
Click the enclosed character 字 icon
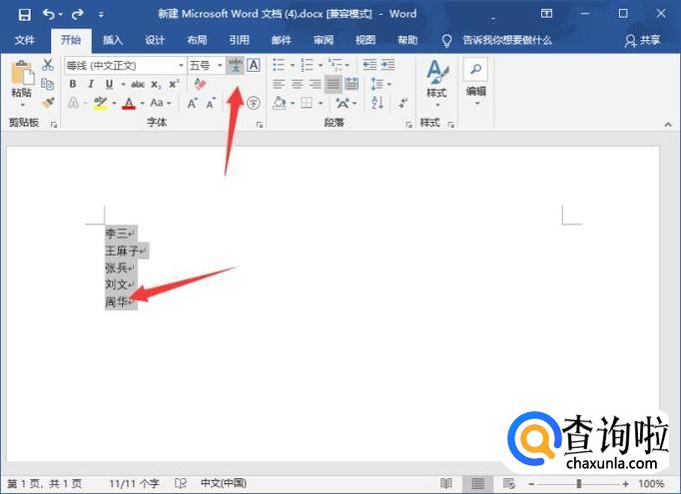coord(254,103)
